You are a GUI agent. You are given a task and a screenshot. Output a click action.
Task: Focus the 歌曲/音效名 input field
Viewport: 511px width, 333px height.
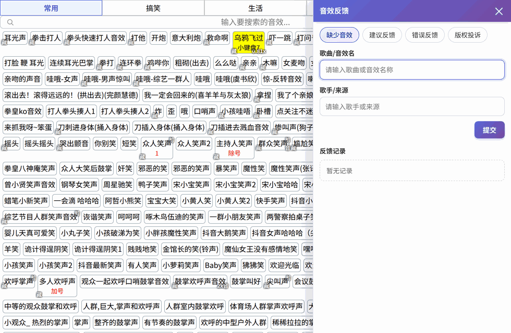[x=412, y=70]
